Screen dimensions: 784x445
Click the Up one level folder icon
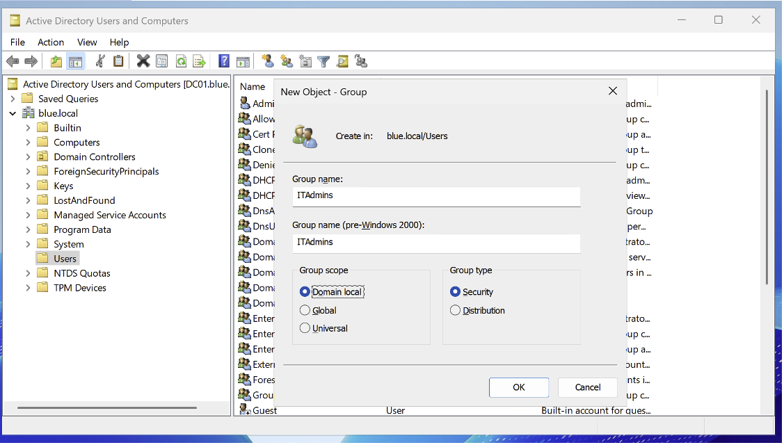(56, 61)
